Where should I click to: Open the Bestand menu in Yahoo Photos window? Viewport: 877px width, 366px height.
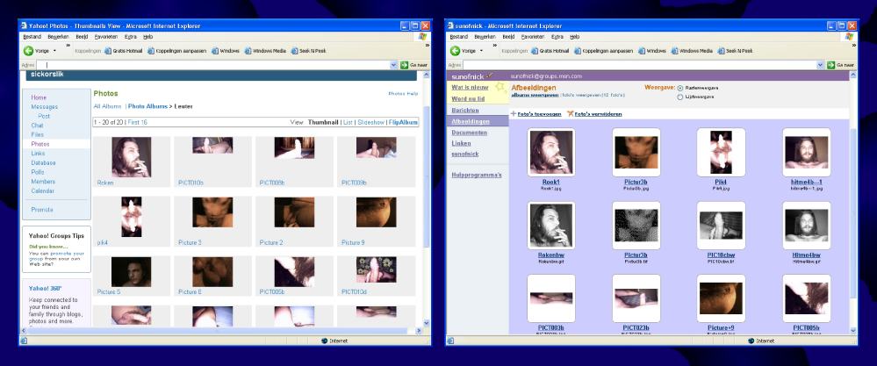click(x=31, y=37)
